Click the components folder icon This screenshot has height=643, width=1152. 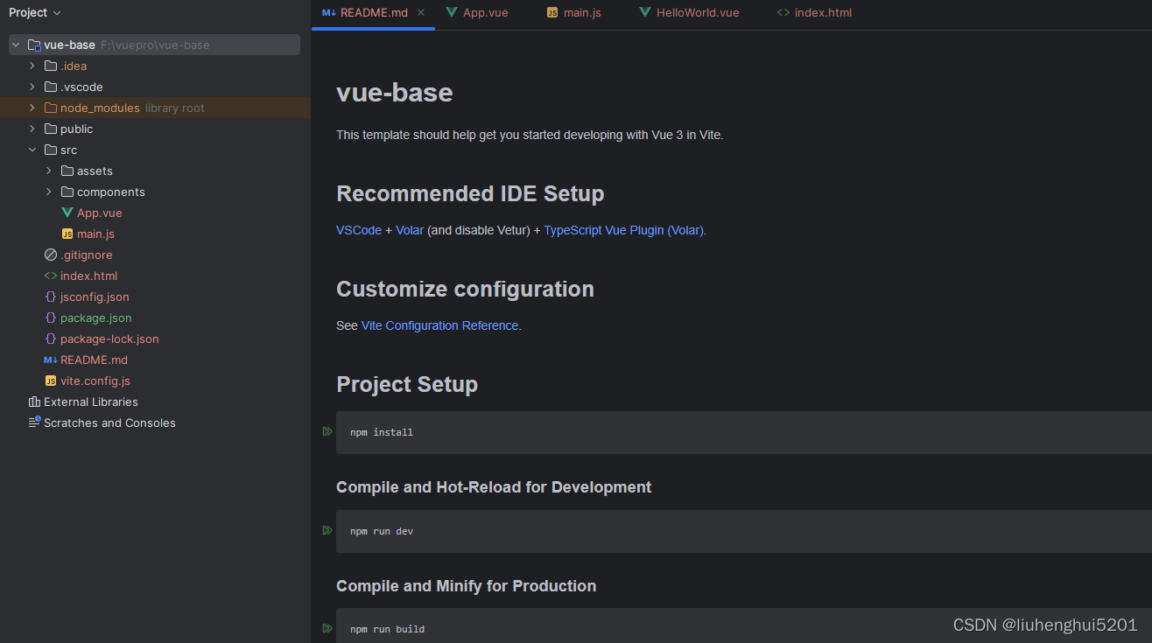coord(67,192)
